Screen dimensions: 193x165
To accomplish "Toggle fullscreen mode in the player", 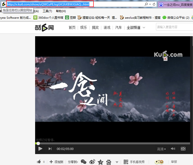I will coord(183,149).
